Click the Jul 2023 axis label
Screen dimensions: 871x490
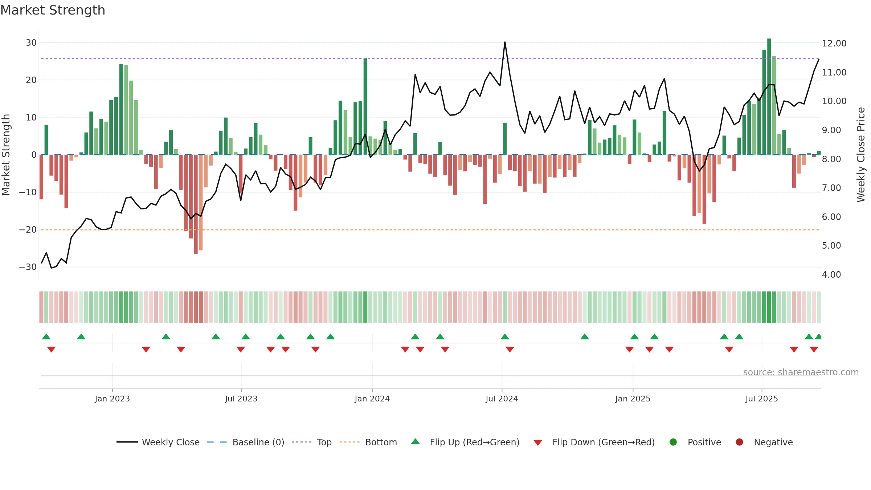tap(241, 399)
